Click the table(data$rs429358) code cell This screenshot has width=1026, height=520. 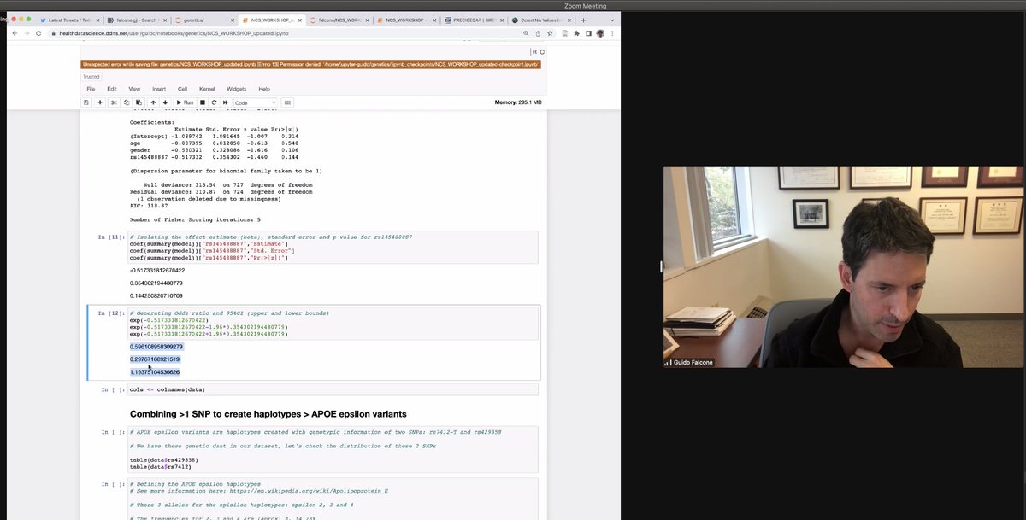point(333,450)
